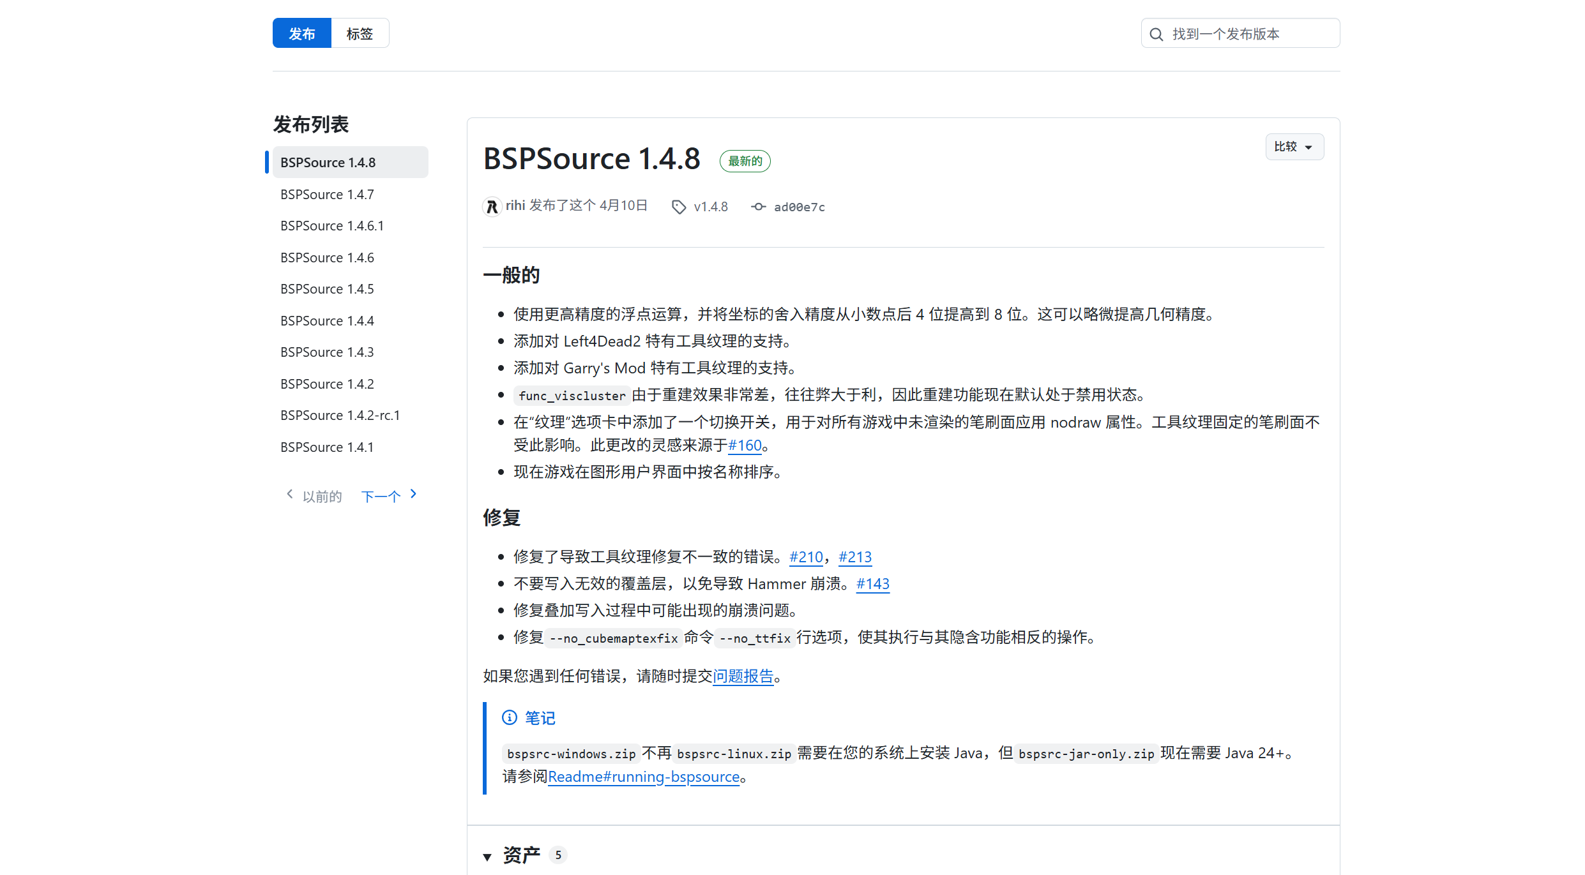Open the Readme#running-bspsource link
Viewport: 1585px width, 875px height.
click(644, 777)
